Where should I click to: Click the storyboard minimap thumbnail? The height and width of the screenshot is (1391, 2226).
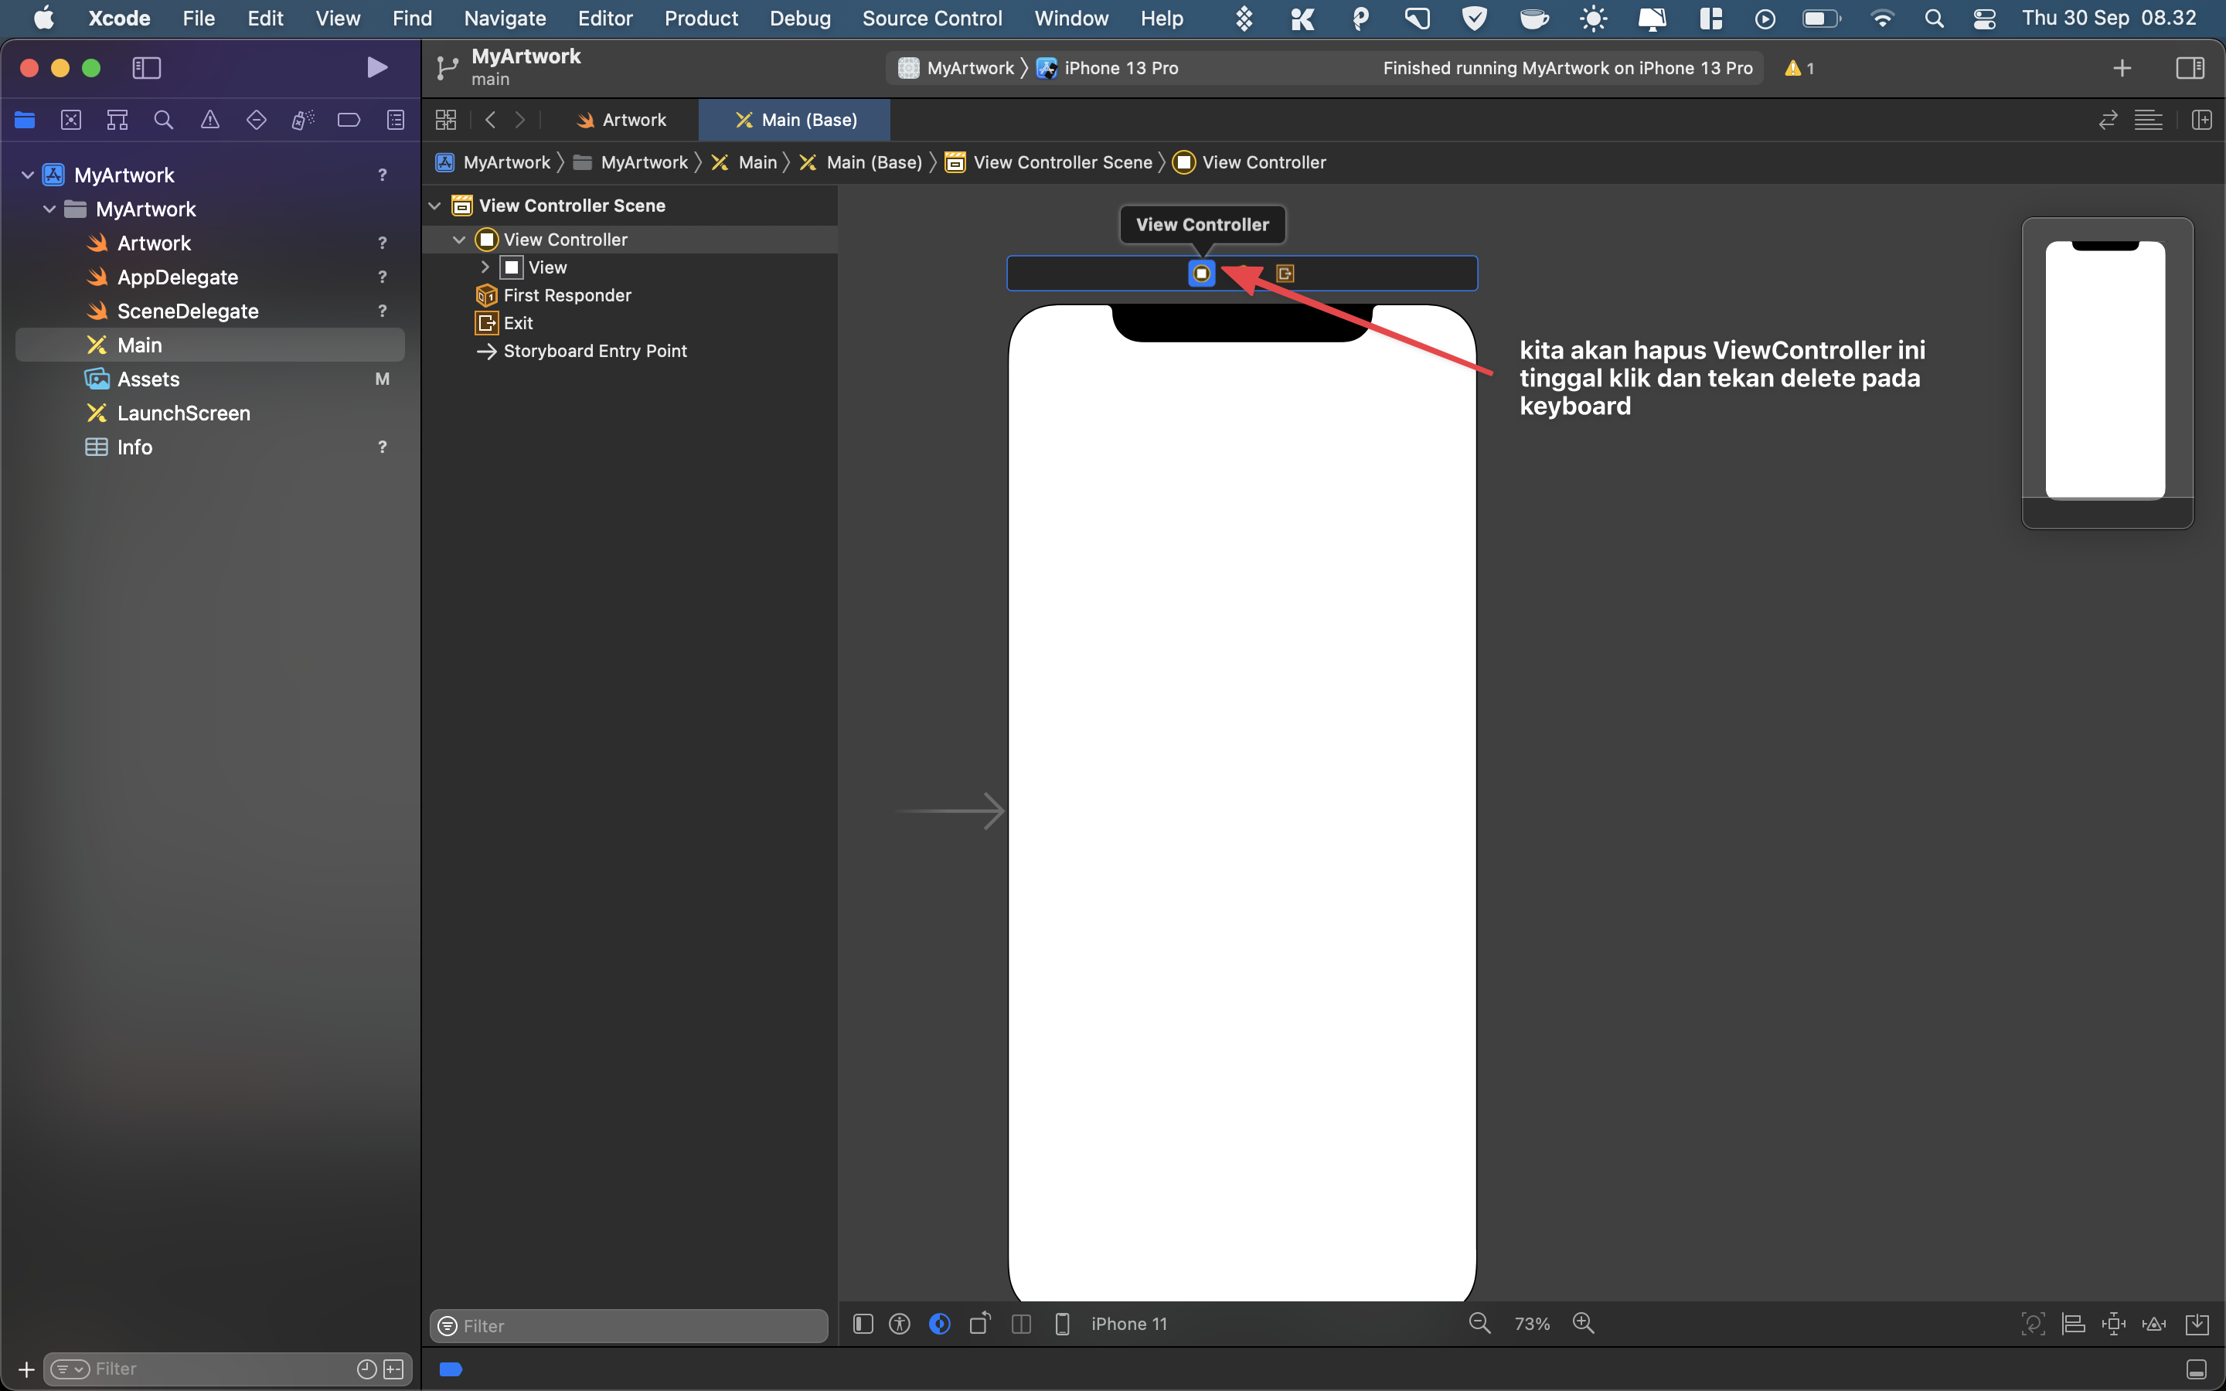2106,372
